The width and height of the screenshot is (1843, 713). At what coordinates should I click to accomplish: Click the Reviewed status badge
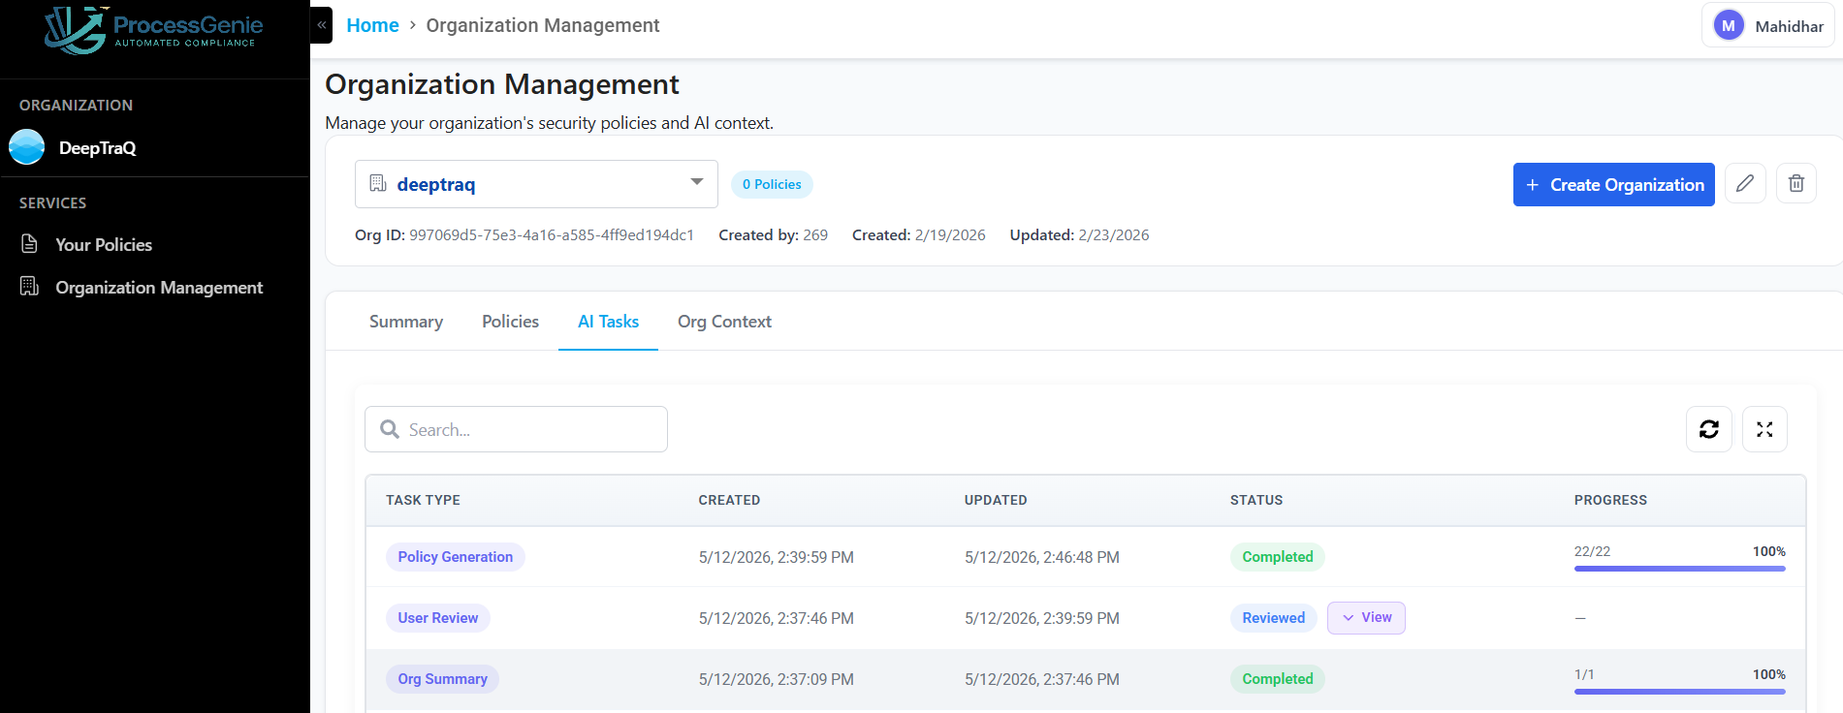click(1274, 618)
